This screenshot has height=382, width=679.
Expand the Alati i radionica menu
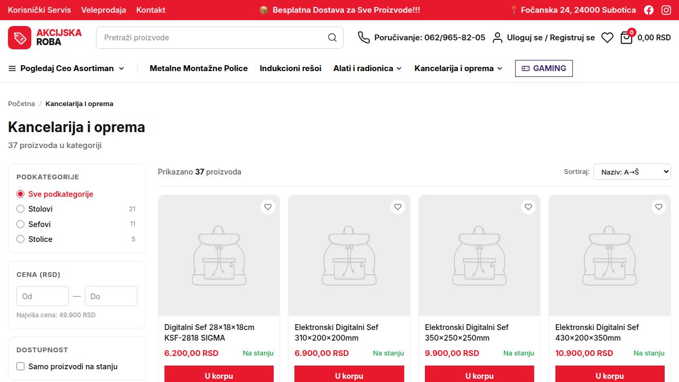pos(368,68)
